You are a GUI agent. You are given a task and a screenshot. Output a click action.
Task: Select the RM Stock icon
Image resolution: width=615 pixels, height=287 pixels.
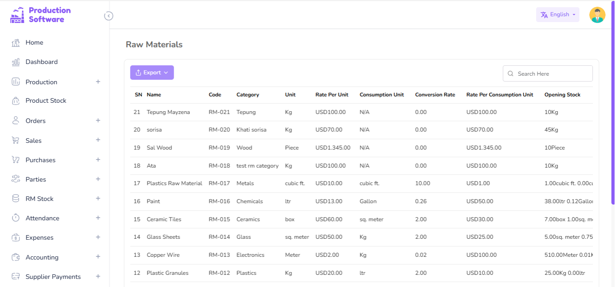[15, 198]
